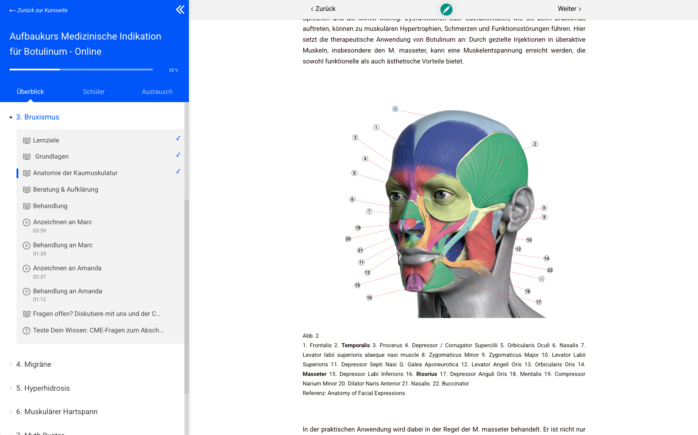Viewport: 698px width, 435px height.
Task: Click the bold Masseter text in legend
Action: coord(315,374)
